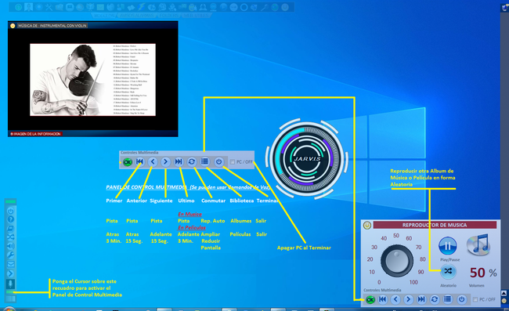Click lightning bolt icon in top toolbar
509x311 pixels.
141,7
